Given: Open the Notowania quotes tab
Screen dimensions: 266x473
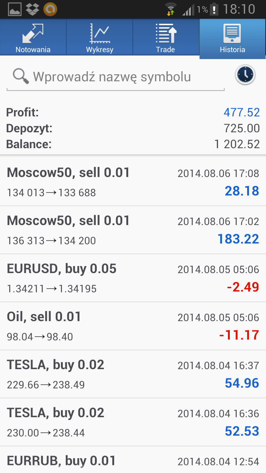Looking at the screenshot, I should 33,38.
